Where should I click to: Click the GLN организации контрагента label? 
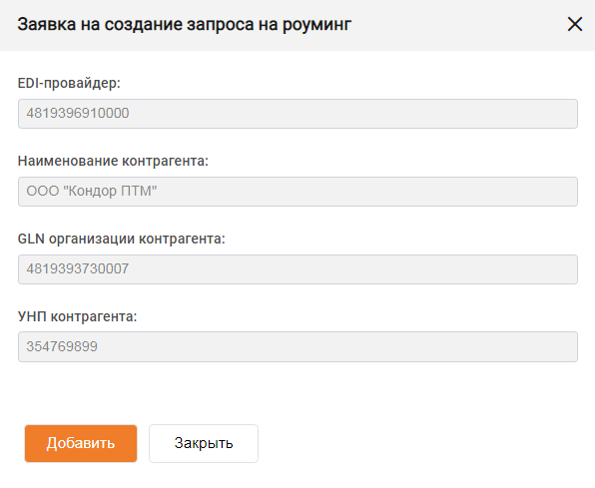122,239
